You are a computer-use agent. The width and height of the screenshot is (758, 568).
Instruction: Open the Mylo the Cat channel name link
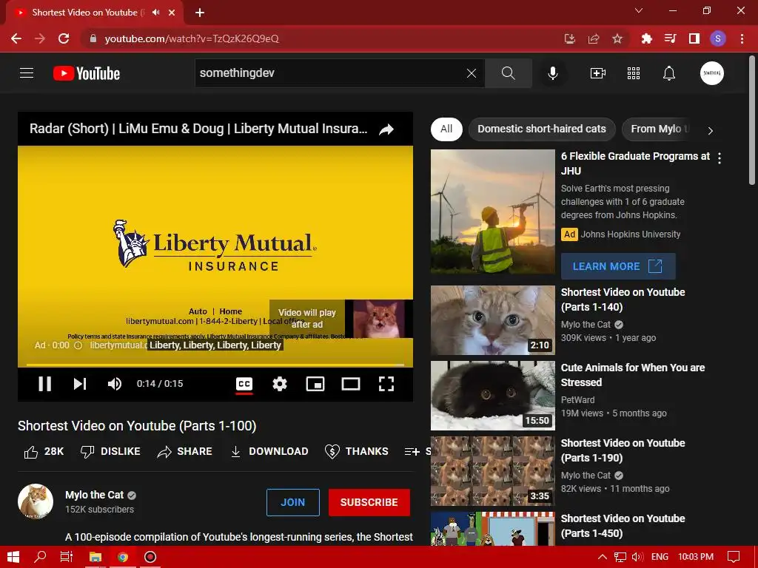point(94,495)
